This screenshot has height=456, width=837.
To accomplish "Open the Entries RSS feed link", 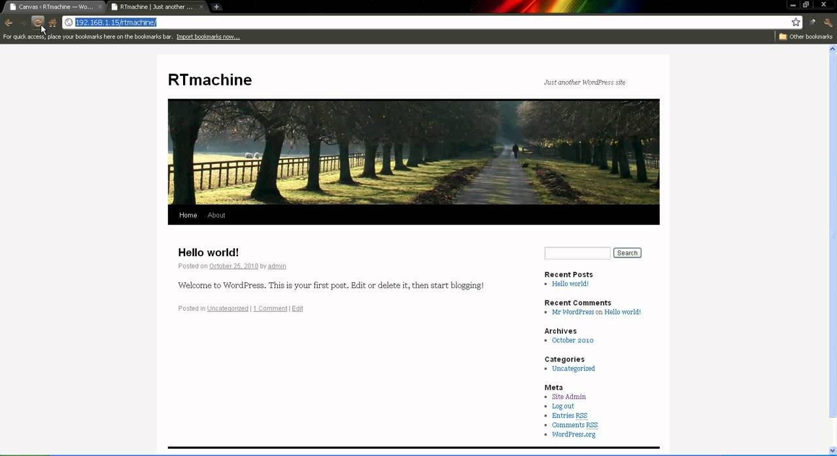I will (x=570, y=415).
